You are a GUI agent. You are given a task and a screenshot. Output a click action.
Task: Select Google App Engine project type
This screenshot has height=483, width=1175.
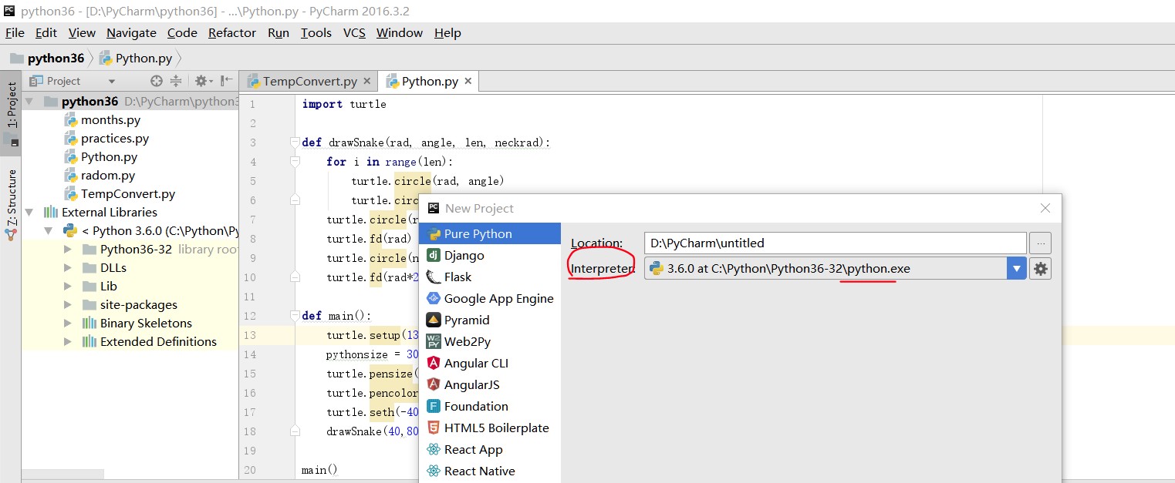(490, 298)
